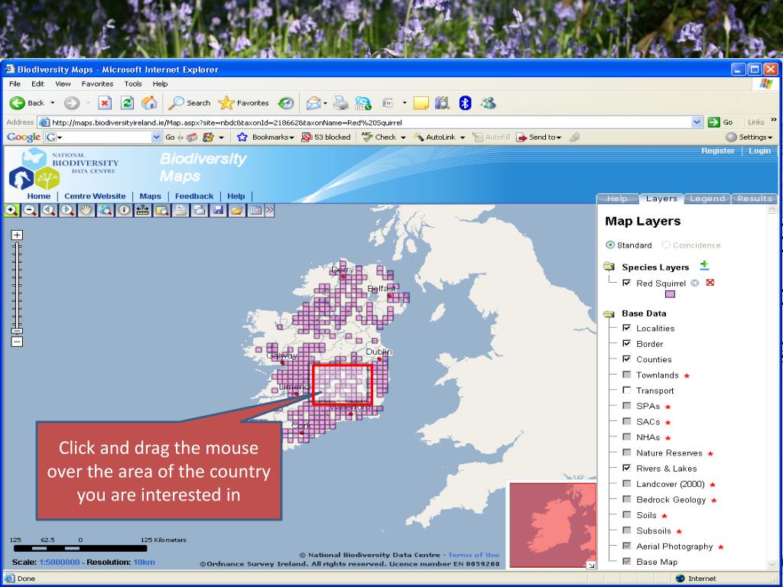Click the map query search tool
This screenshot has height=587, width=783.
coord(162,210)
